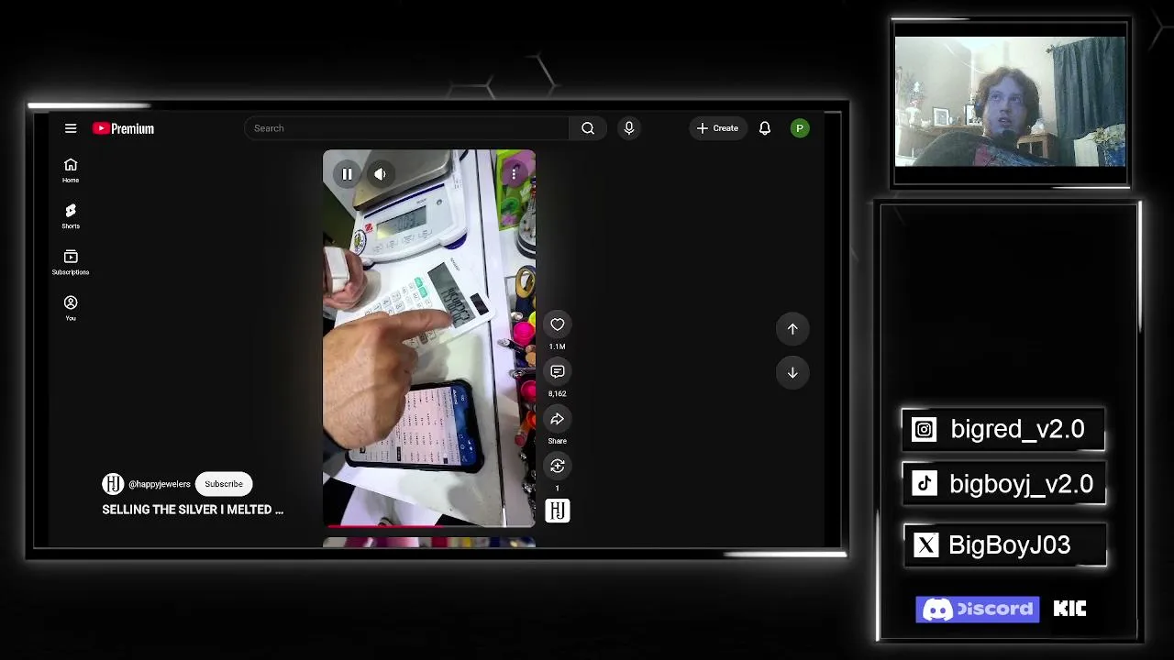Open Shorts in the sidebar
The height and width of the screenshot is (660, 1174).
(71, 215)
